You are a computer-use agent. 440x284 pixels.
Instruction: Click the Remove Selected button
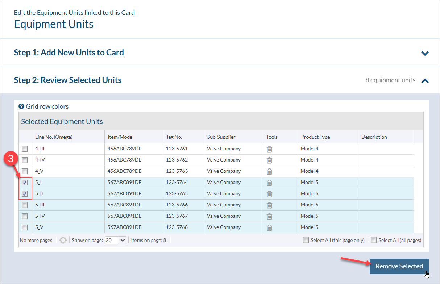click(x=399, y=266)
